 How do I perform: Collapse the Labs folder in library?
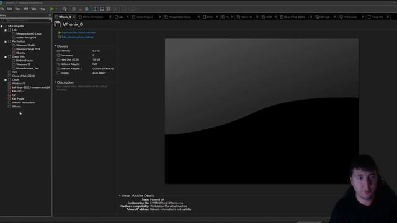6,30
